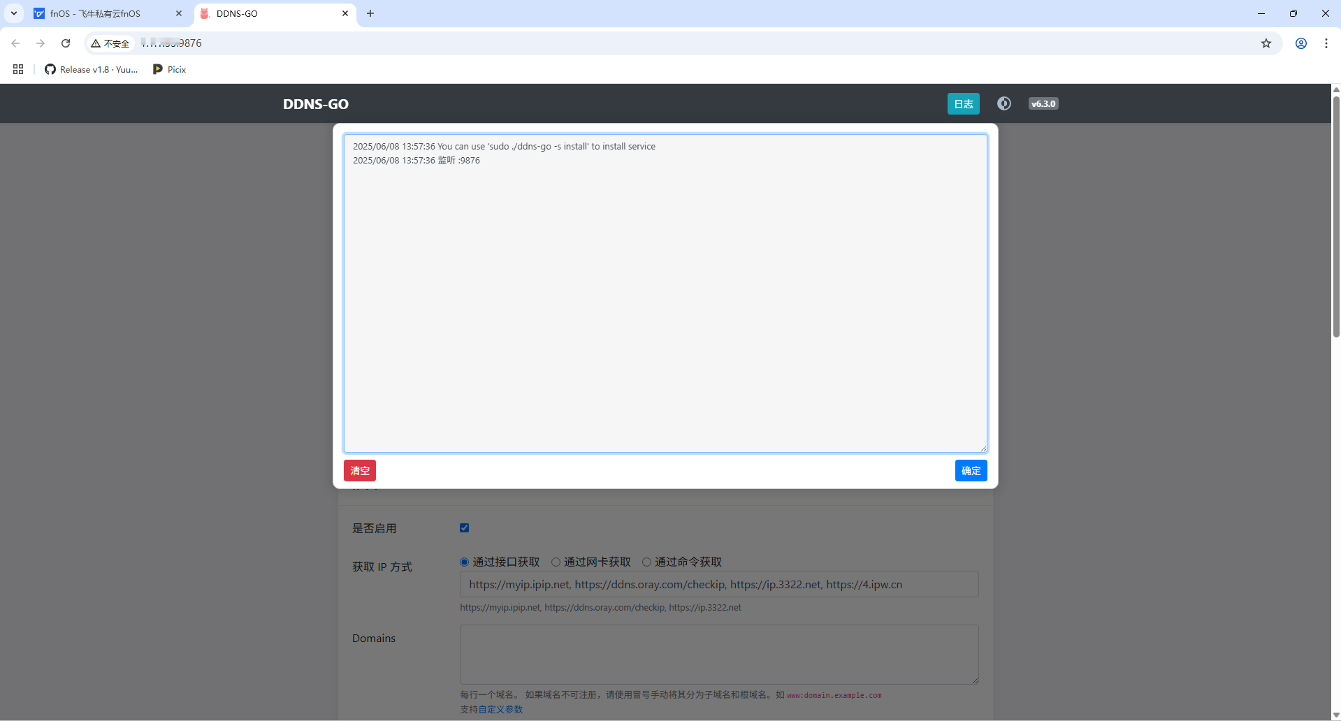
Task: Open the tab search dropdown arrow
Action: [x=13, y=13]
